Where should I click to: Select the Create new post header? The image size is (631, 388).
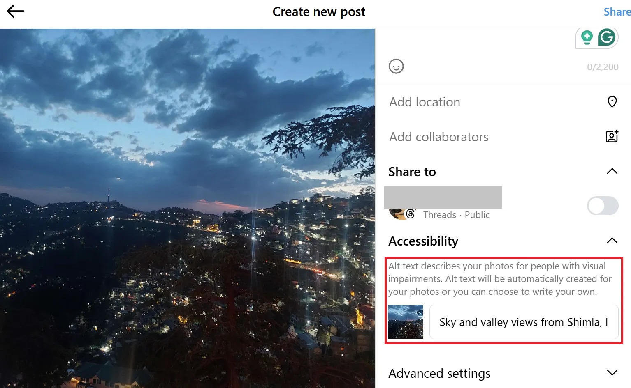tap(319, 11)
